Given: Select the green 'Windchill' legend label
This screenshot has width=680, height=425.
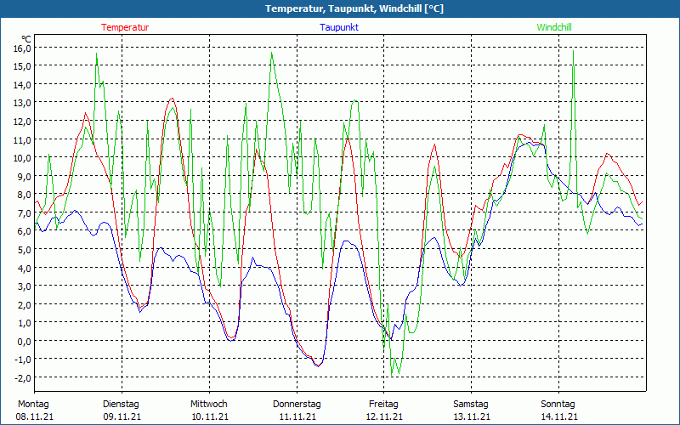Looking at the screenshot, I should (554, 27).
